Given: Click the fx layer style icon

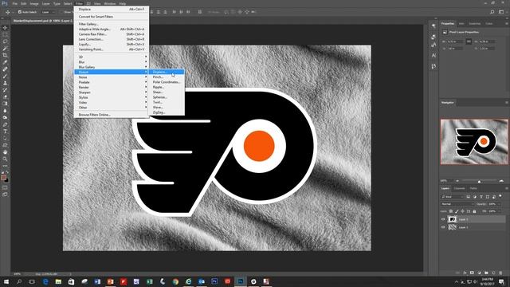Looking at the screenshot, I should pos(465,273).
